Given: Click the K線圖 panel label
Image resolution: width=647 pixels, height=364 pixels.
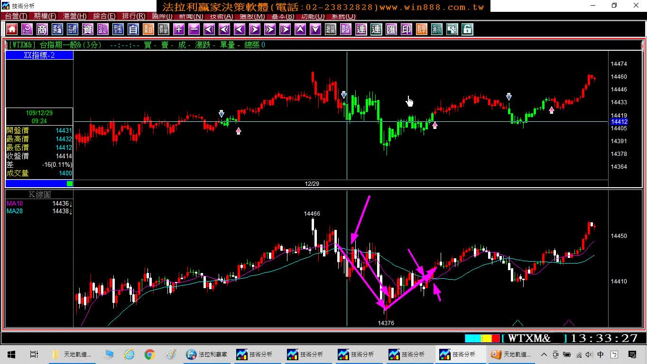Looking at the screenshot, I should 39,194.
